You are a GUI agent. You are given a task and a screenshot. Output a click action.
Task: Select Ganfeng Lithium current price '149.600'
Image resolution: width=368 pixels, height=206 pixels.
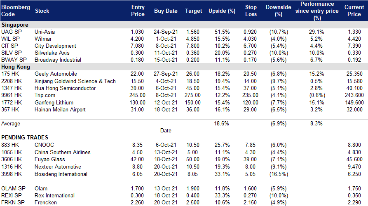tap(354, 102)
